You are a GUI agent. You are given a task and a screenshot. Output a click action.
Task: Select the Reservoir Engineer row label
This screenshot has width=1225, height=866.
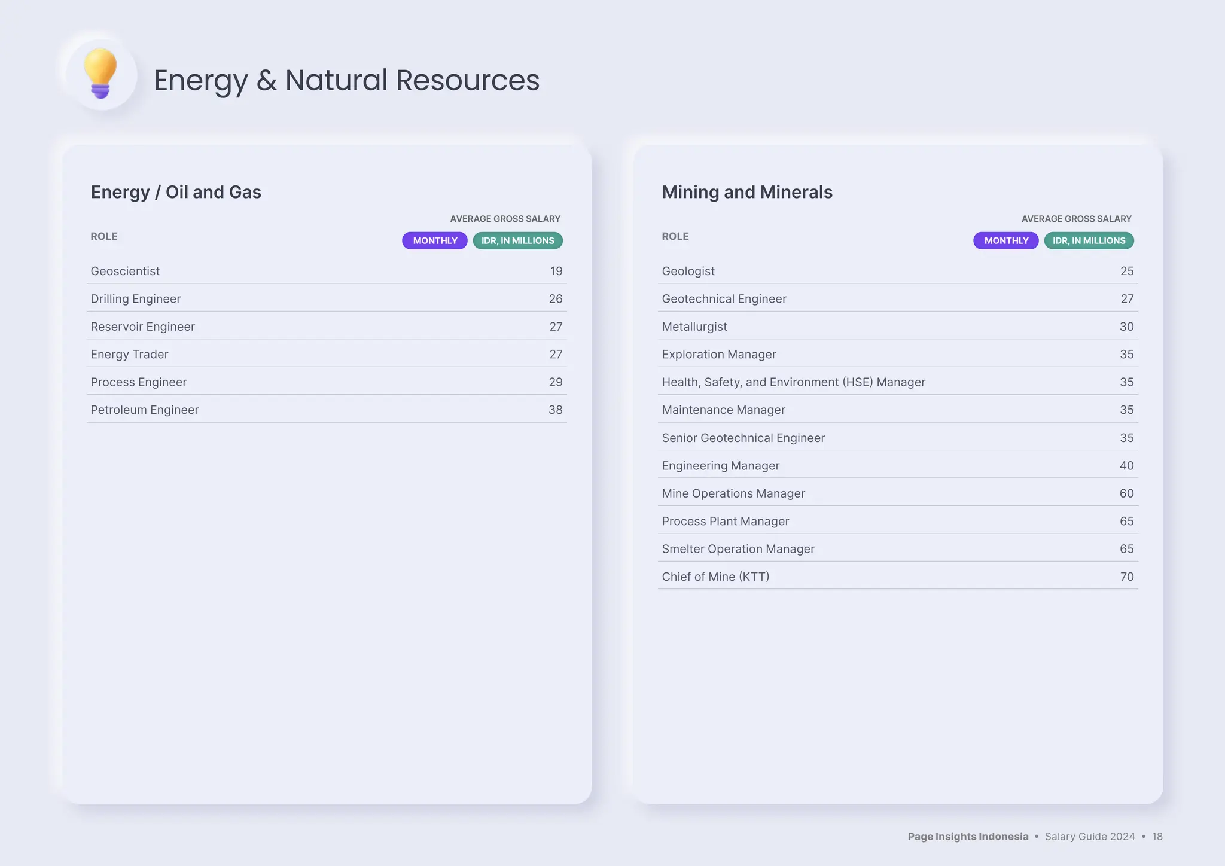pyautogui.click(x=143, y=327)
